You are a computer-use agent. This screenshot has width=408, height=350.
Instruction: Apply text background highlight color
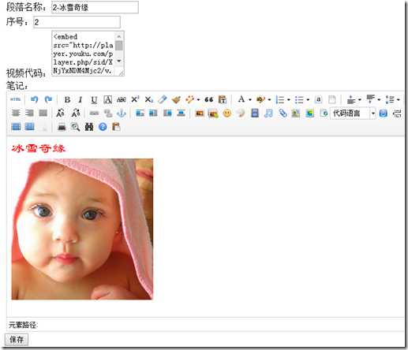tap(260, 99)
